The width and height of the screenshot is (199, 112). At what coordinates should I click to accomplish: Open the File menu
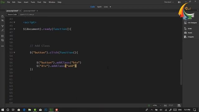point(8,2)
